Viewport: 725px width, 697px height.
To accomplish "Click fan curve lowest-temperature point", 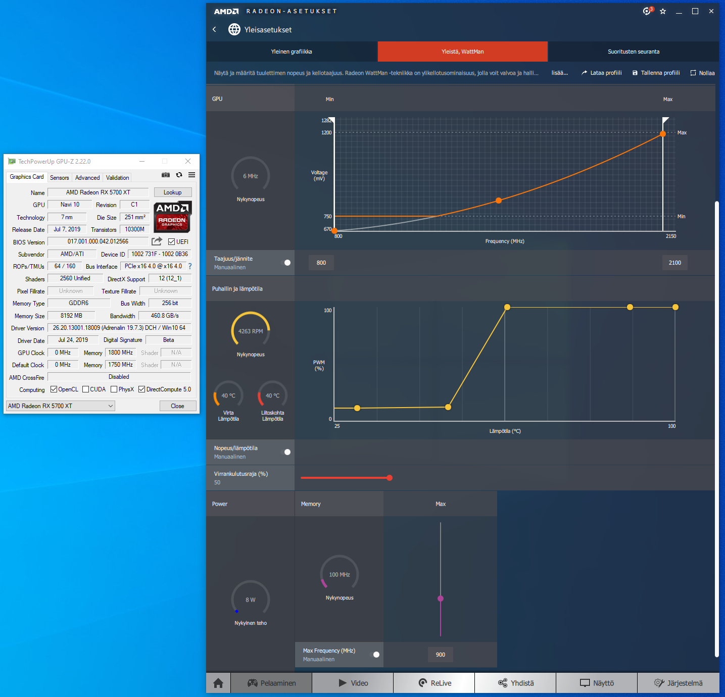I will click(357, 408).
